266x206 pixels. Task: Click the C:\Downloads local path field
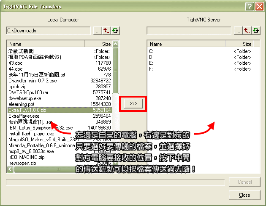[x=49, y=31]
